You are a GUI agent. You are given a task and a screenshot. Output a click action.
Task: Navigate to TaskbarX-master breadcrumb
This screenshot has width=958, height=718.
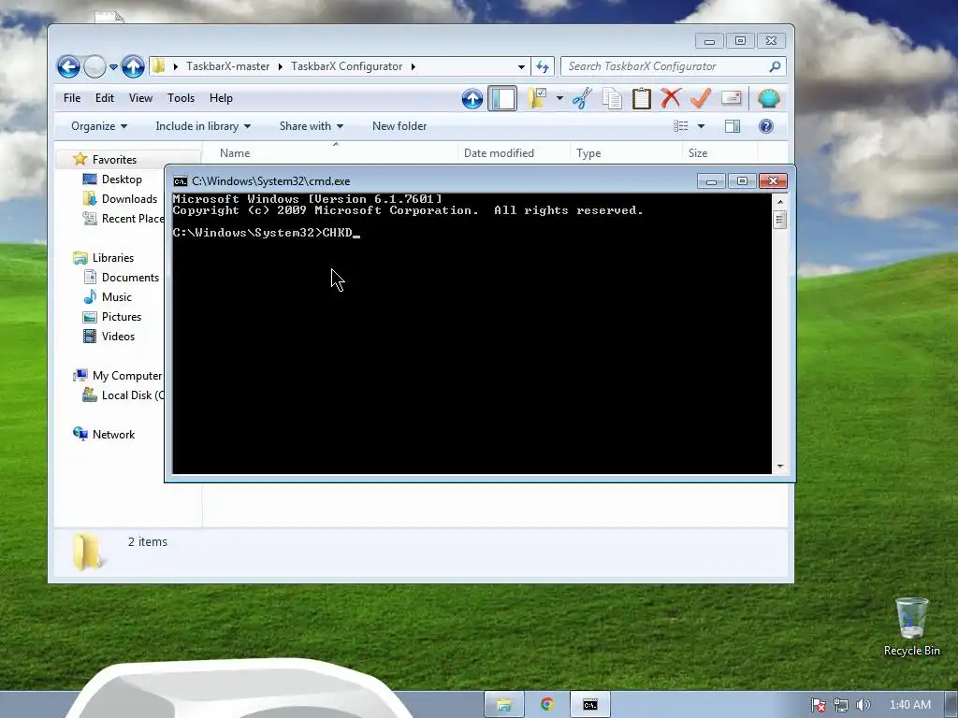228,66
